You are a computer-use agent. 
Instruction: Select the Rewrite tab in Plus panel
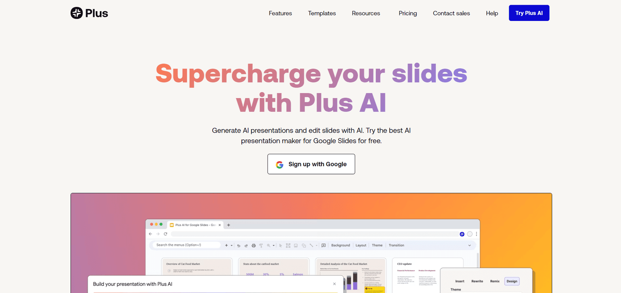477,281
